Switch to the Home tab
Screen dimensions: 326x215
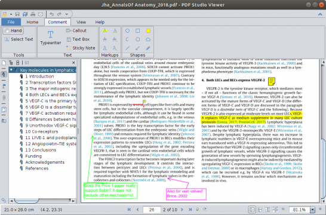coord(32,22)
